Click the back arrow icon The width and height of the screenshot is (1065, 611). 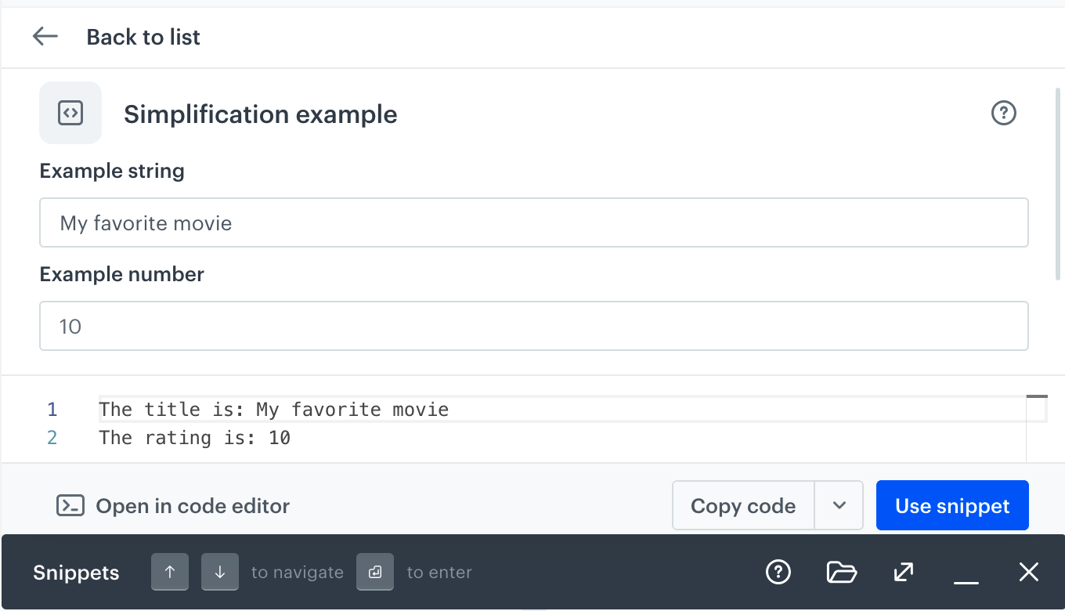coord(45,36)
